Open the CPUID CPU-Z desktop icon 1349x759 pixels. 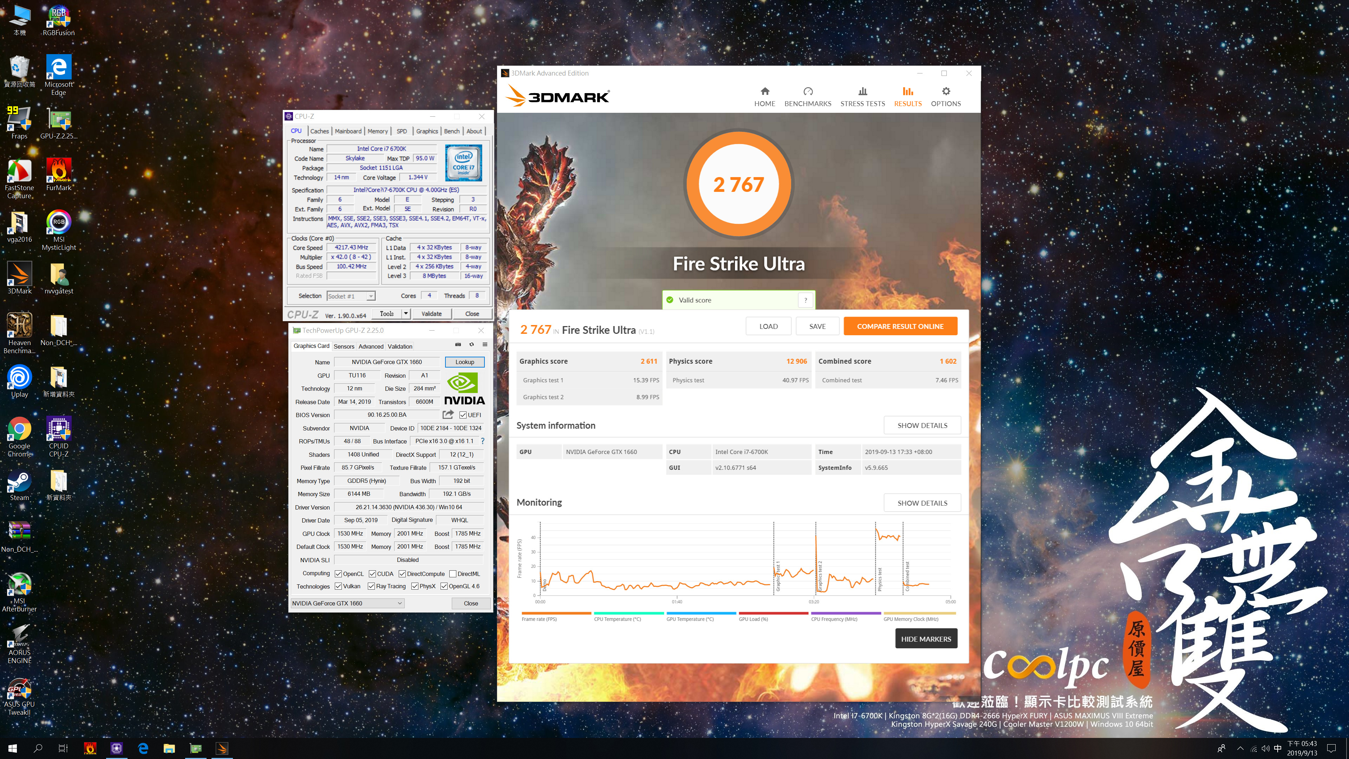click(59, 437)
